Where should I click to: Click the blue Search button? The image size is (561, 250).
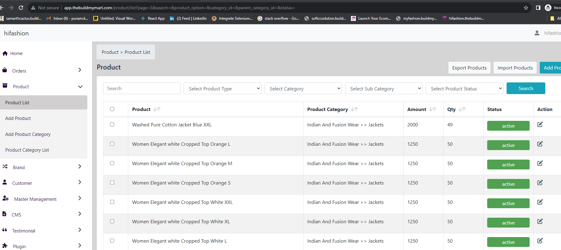pyautogui.click(x=526, y=88)
